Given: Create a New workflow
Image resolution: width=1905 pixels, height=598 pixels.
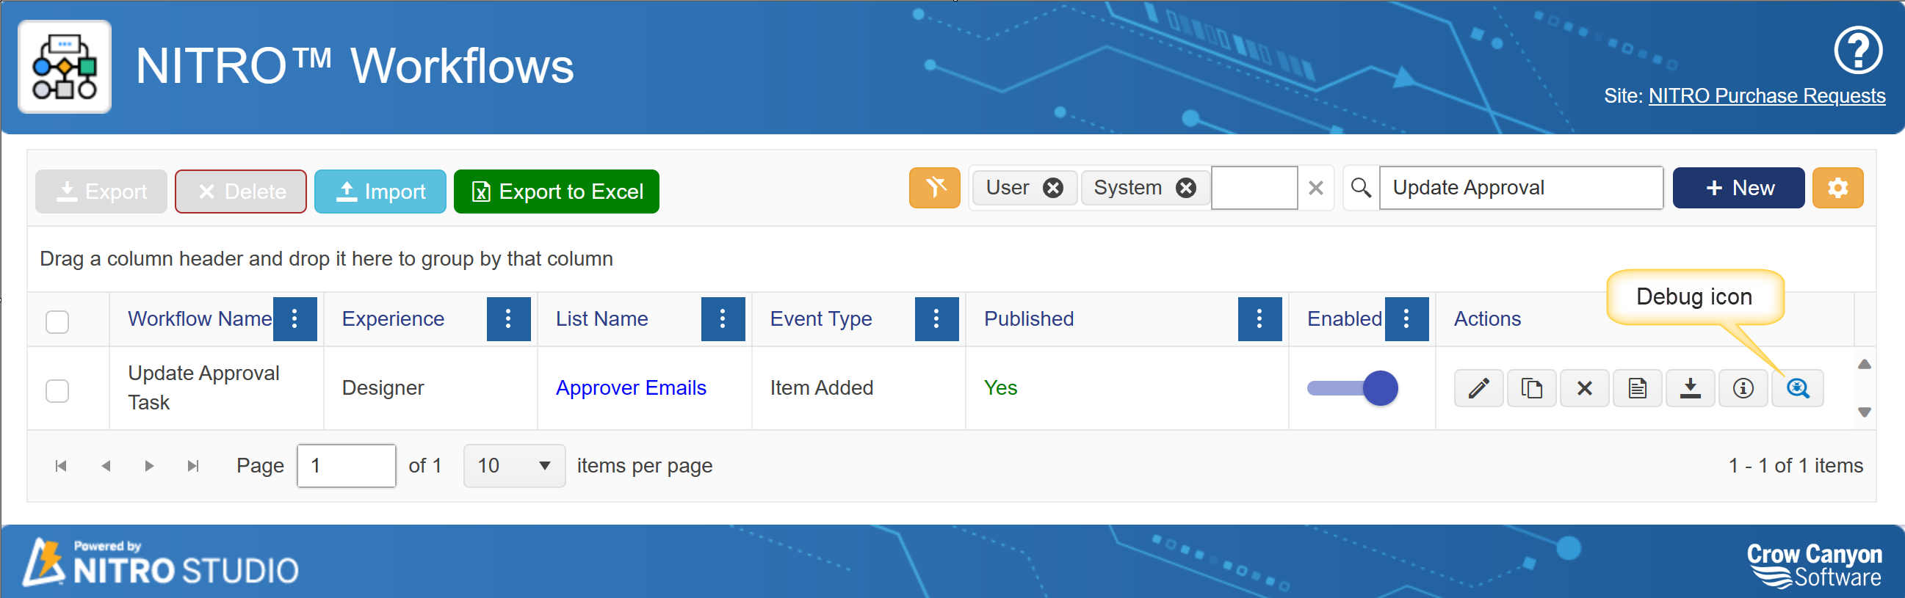Looking at the screenshot, I should tap(1738, 188).
